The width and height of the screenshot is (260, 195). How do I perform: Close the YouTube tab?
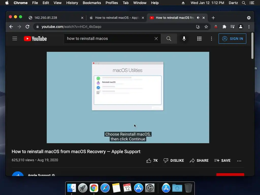[x=204, y=18]
